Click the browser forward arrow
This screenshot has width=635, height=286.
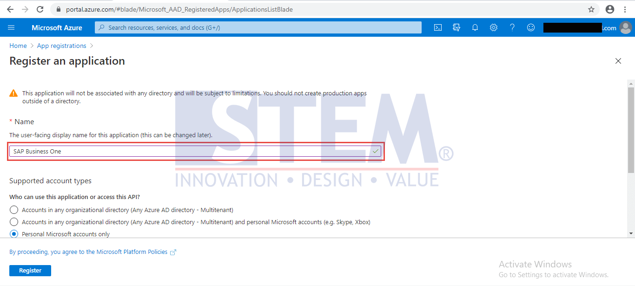(25, 9)
